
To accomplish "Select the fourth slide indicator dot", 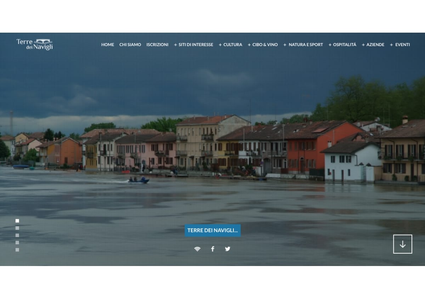I will point(17,243).
